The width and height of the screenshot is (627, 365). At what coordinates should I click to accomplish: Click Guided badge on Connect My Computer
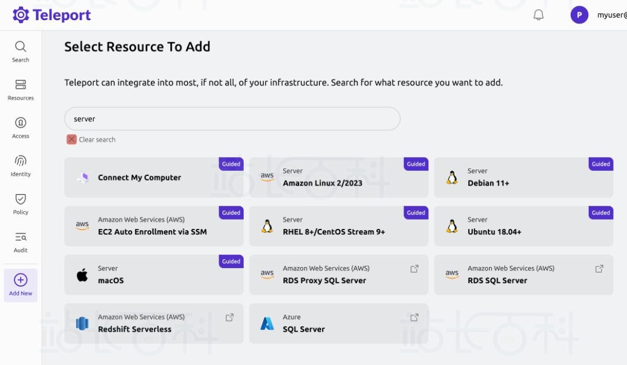[231, 164]
